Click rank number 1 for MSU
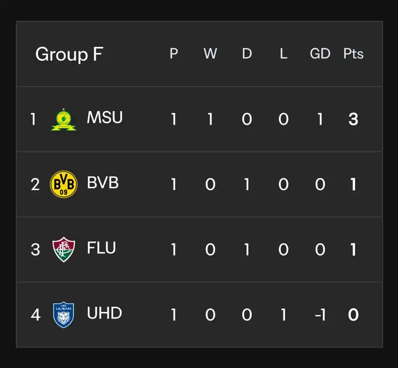This screenshot has height=368, width=398. click(33, 119)
